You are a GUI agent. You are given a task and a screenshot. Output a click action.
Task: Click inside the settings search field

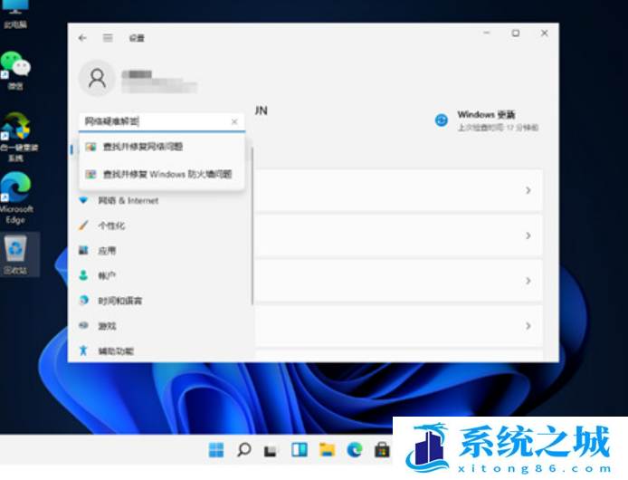[x=154, y=121]
